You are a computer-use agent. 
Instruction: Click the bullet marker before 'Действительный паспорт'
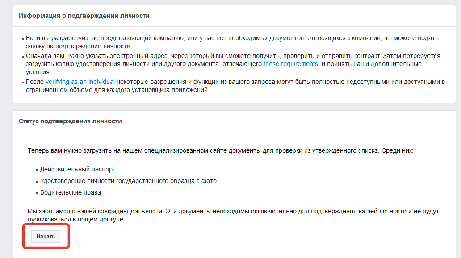coord(37,171)
